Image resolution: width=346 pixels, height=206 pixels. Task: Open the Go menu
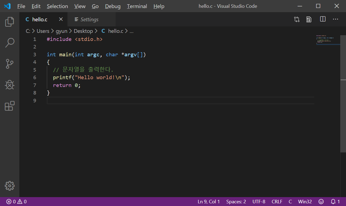[95, 6]
